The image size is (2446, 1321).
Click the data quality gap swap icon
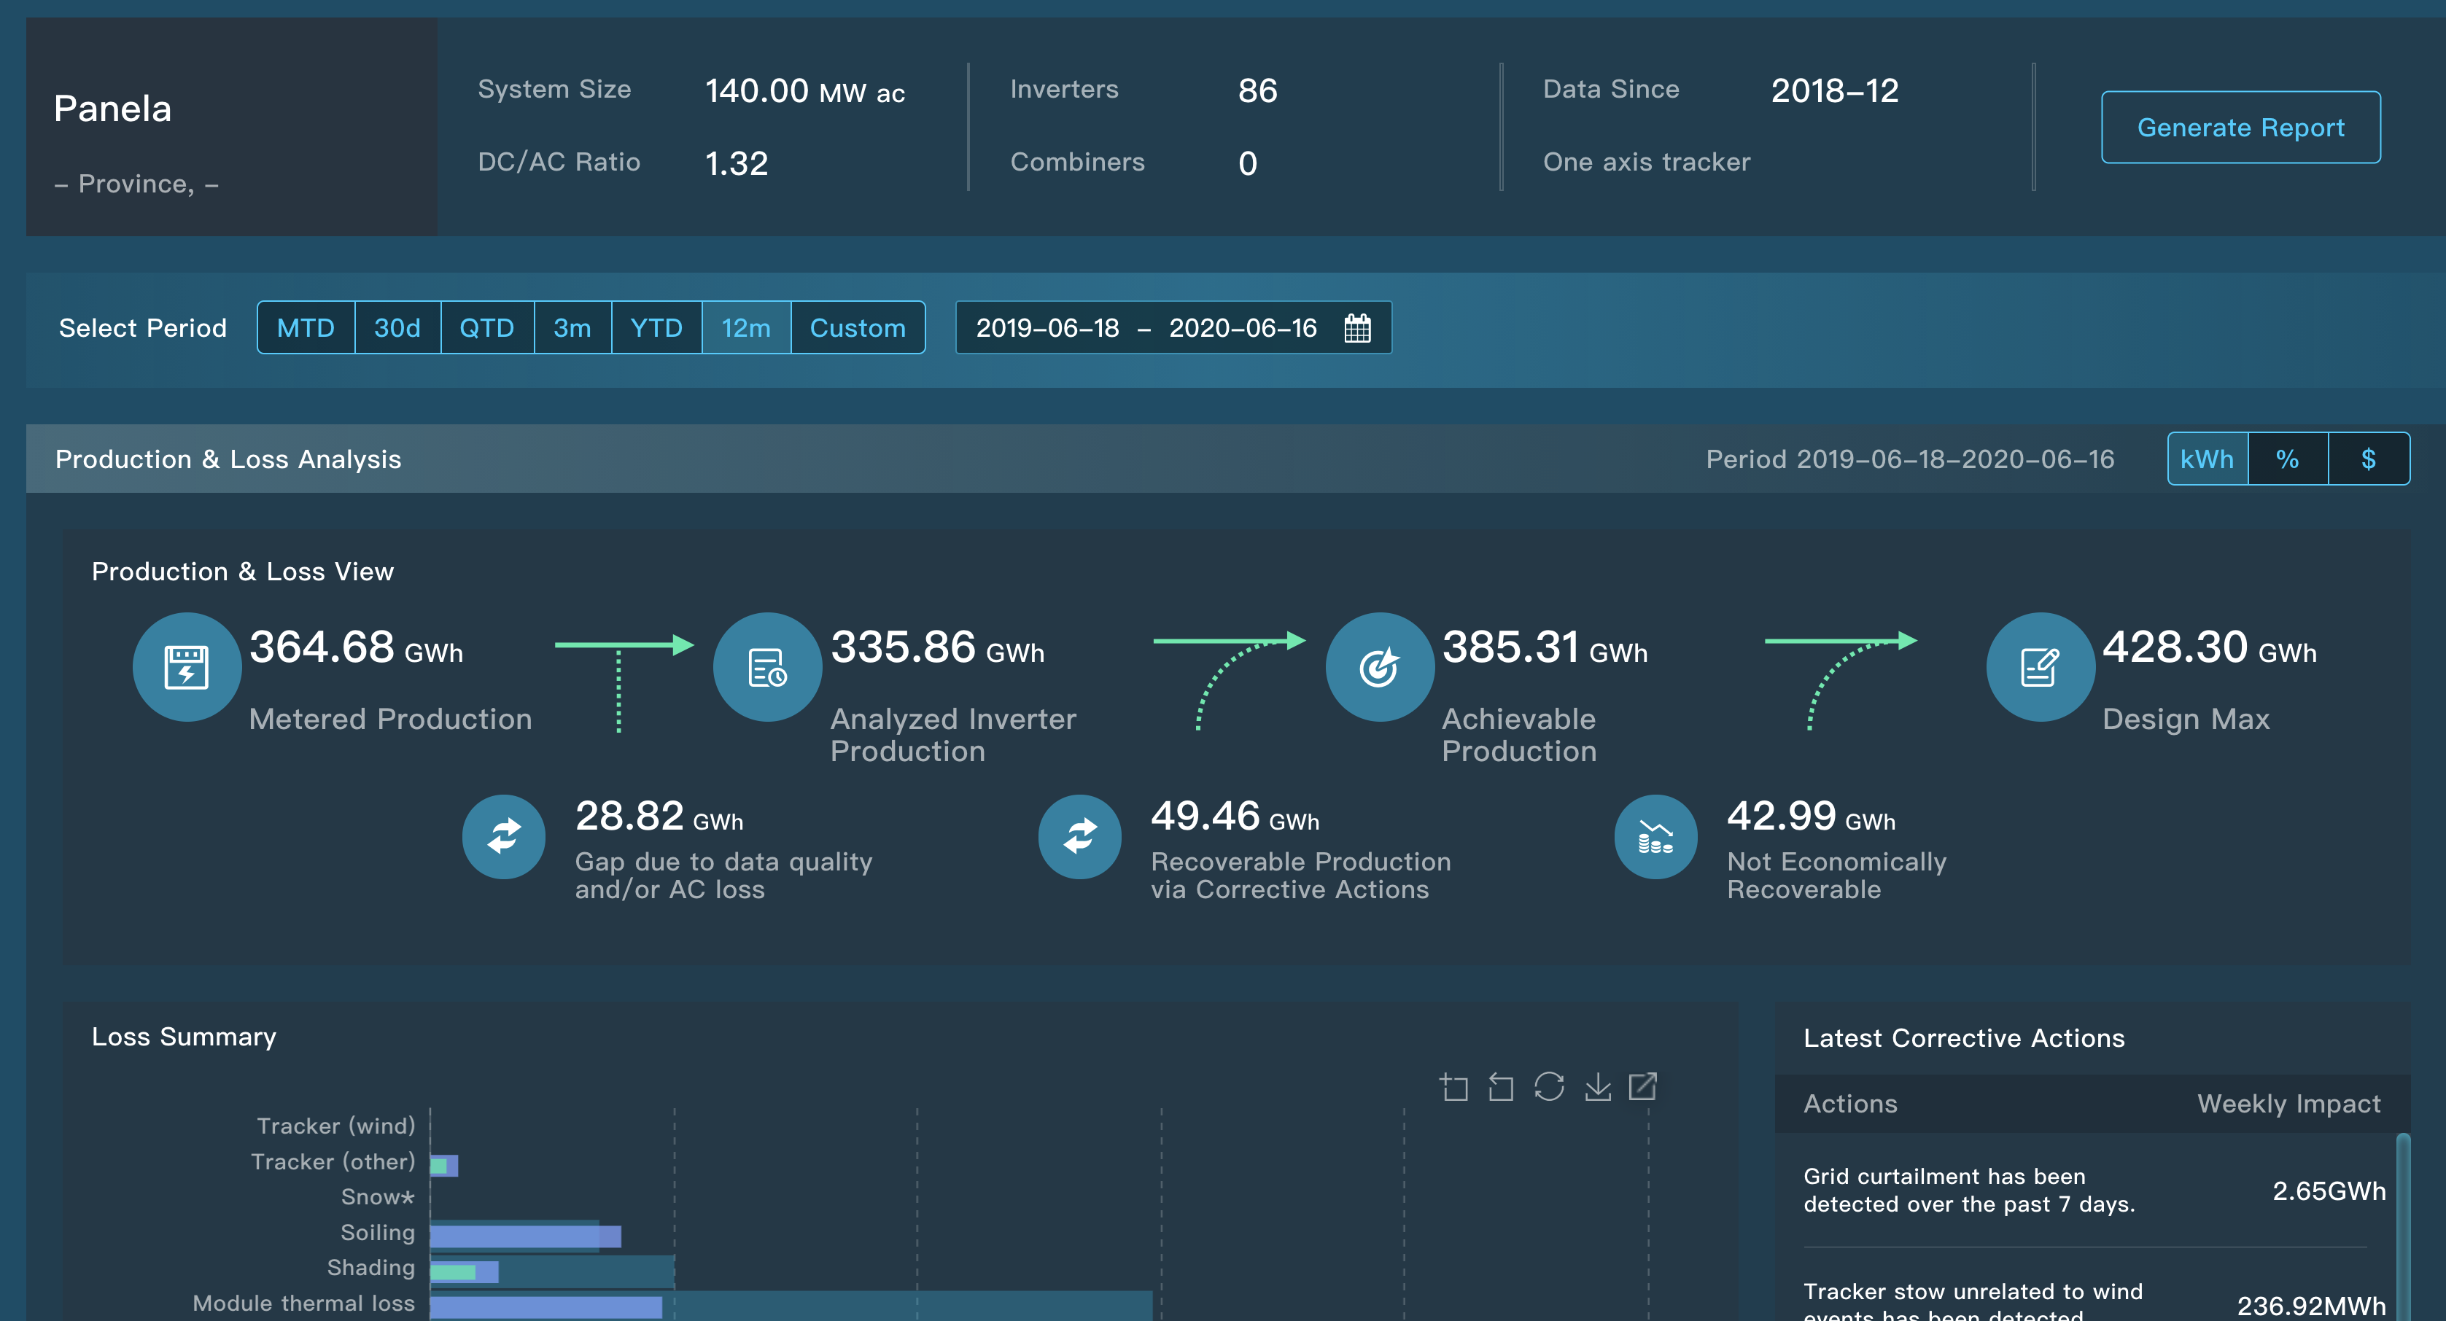504,836
